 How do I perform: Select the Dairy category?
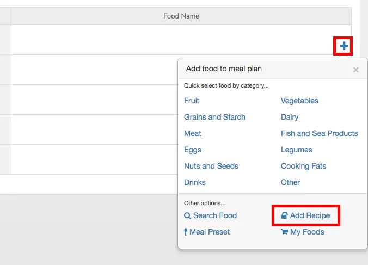[x=290, y=117]
